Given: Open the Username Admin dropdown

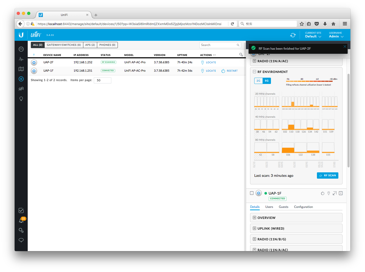Looking at the screenshot, I should click(x=336, y=35).
